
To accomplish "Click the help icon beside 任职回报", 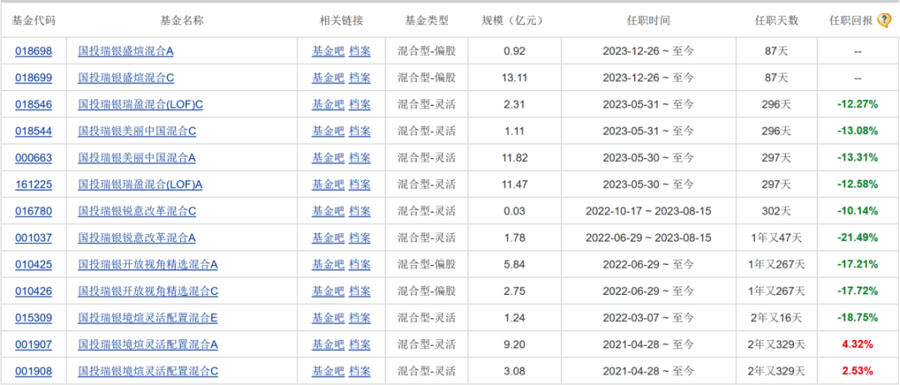I will point(884,21).
